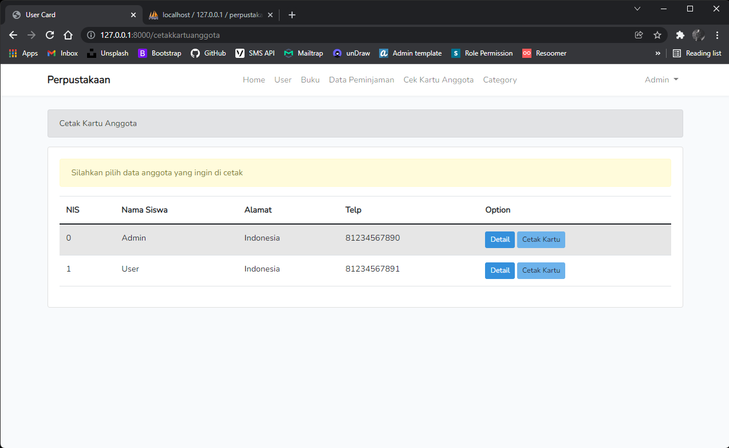Navigate to the Data Peminjaman menu item
Viewport: 729px width, 448px height.
coord(361,80)
